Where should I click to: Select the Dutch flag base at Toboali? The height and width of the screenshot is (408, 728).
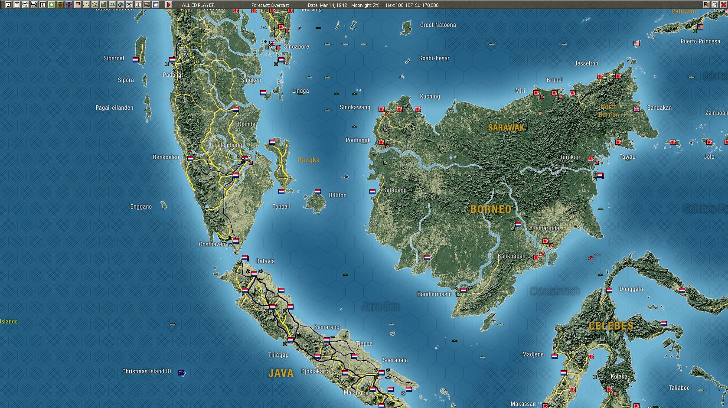click(x=281, y=191)
